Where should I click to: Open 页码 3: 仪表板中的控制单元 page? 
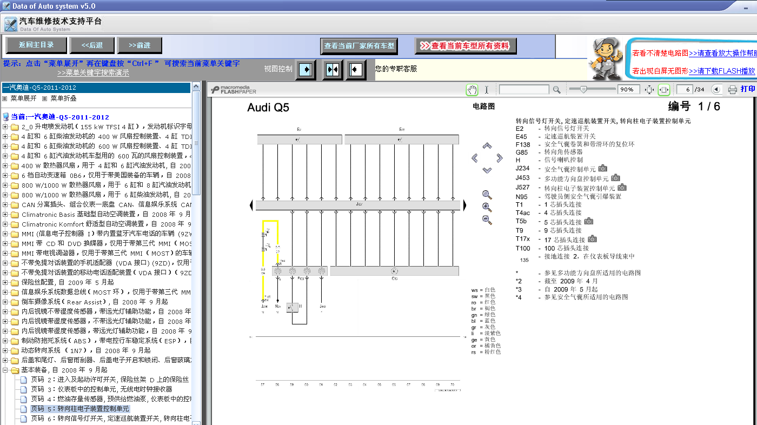click(101, 389)
